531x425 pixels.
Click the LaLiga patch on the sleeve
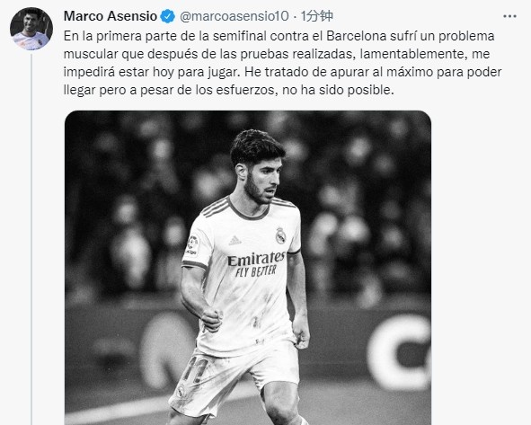192,245
